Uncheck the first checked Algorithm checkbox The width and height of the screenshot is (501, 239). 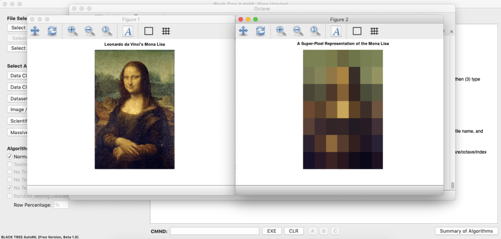point(10,157)
